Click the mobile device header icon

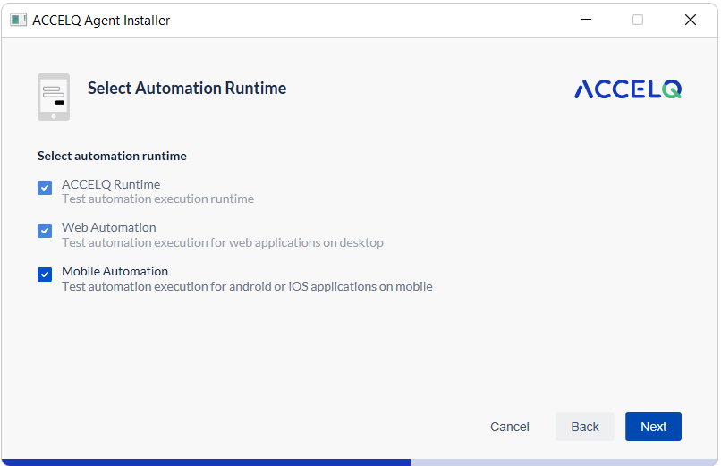click(54, 97)
